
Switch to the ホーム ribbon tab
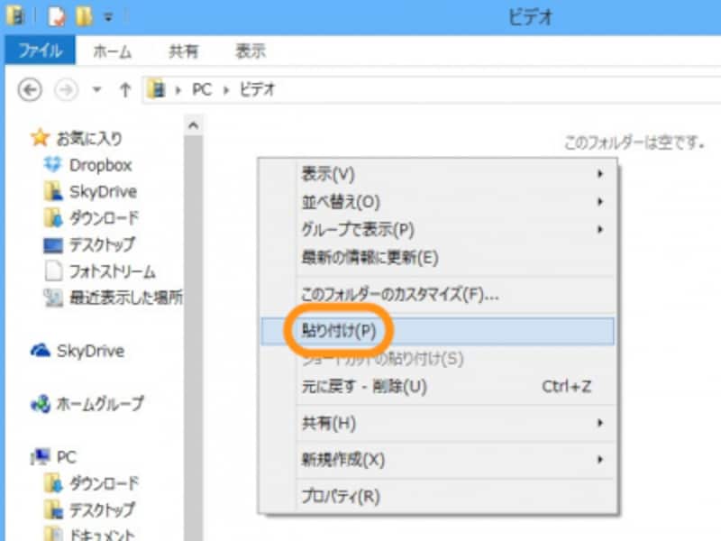pos(112,51)
